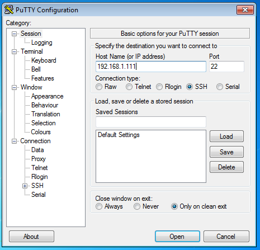
Task: Open the Logging settings category
Action: (x=42, y=43)
